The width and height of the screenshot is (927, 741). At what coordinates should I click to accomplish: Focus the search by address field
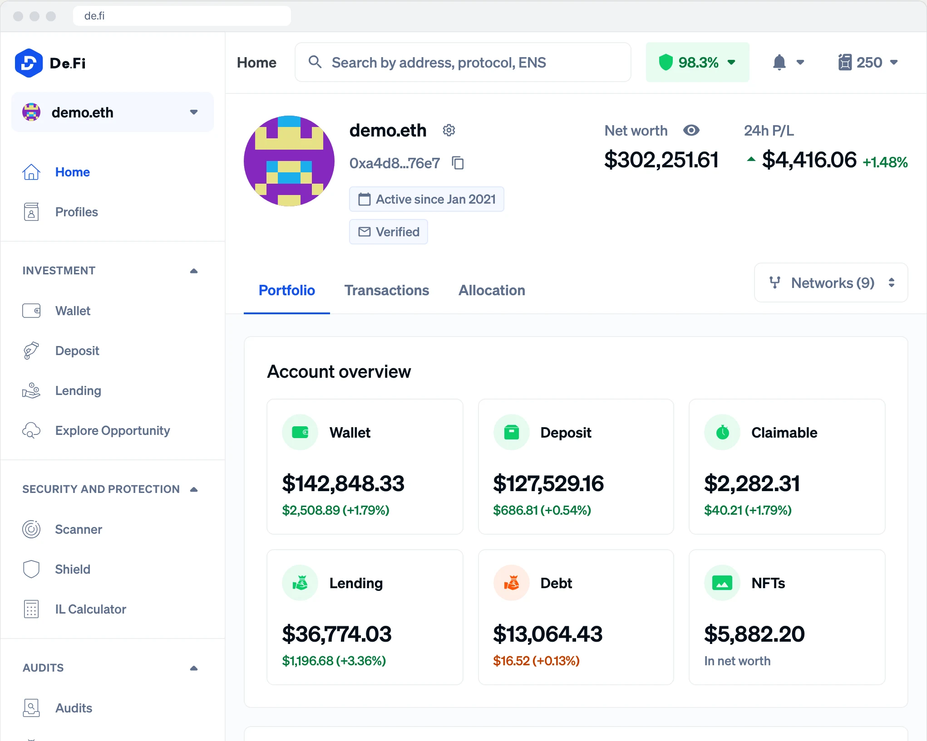pyautogui.click(x=463, y=62)
